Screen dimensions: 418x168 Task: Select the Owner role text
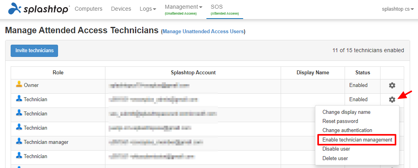[x=31, y=85]
